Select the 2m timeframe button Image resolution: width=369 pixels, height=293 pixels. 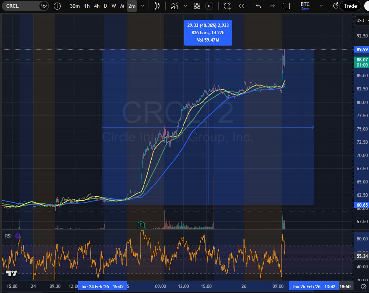[x=132, y=6]
